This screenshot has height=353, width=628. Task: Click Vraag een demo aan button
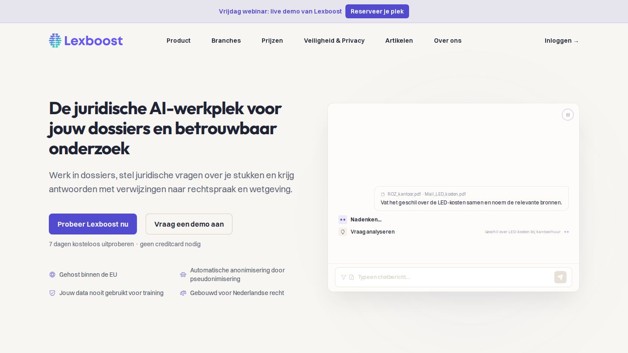pyautogui.click(x=189, y=224)
